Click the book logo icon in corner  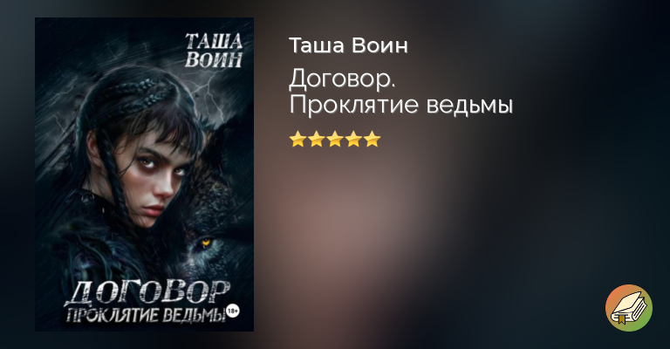(628, 308)
